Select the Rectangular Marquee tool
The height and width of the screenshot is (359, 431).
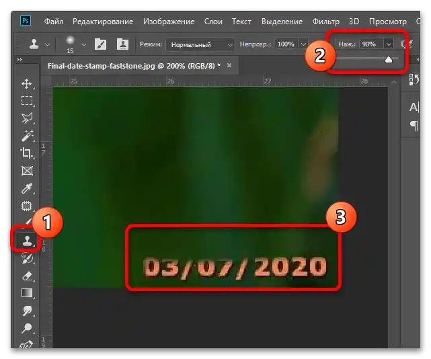pyautogui.click(x=27, y=101)
